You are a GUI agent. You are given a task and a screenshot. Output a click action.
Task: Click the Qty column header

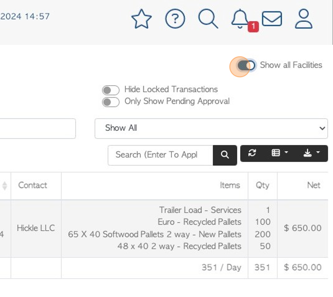click(263, 185)
